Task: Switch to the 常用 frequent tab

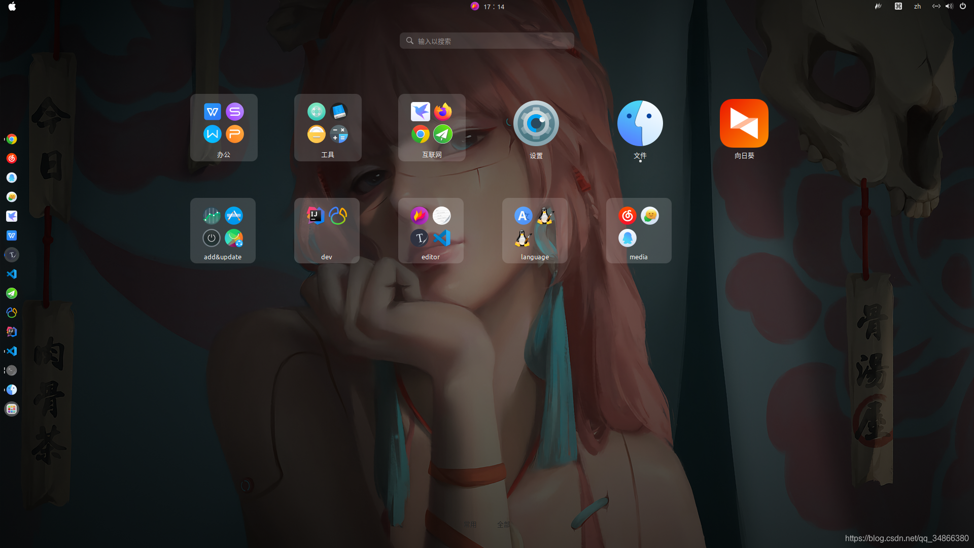Action: click(x=470, y=524)
